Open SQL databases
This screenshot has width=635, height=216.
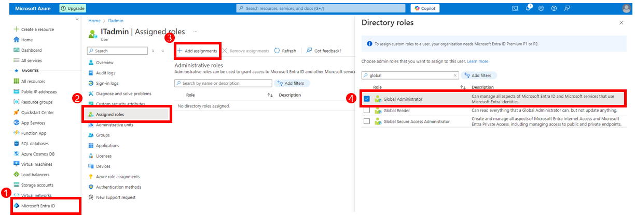pyautogui.click(x=35, y=143)
